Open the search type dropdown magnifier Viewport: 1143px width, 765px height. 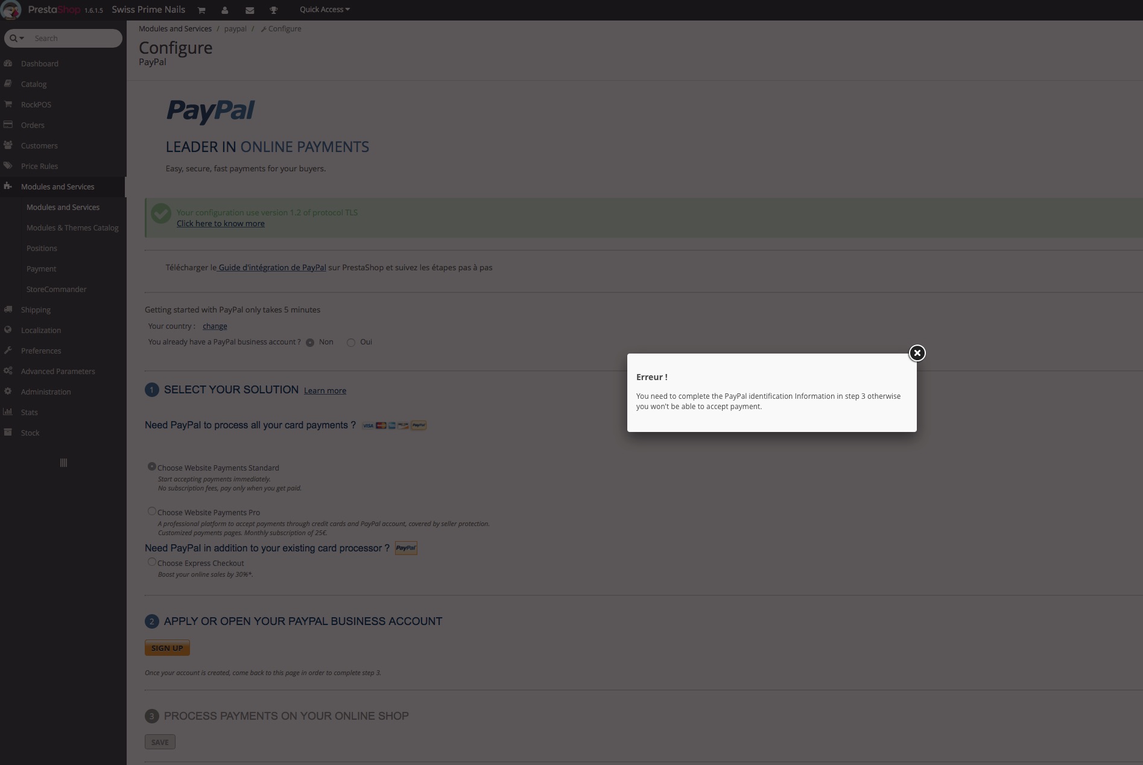(16, 38)
